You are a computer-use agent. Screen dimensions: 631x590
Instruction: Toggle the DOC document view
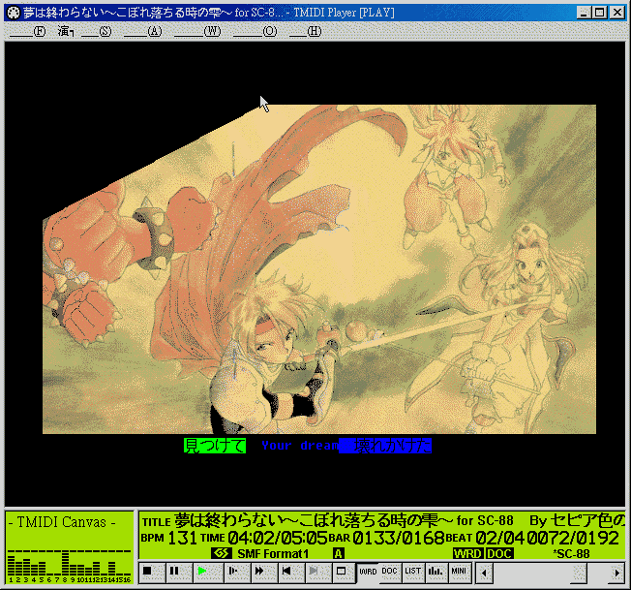pyautogui.click(x=389, y=573)
